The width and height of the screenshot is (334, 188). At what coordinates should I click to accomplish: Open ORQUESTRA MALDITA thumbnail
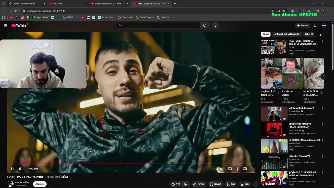pos(274,130)
